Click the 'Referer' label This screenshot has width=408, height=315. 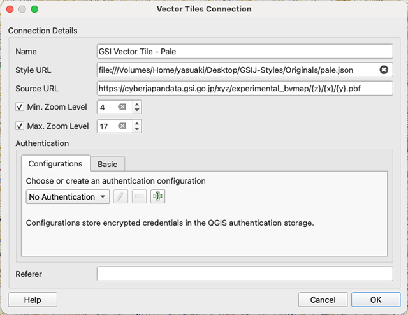[x=29, y=274]
